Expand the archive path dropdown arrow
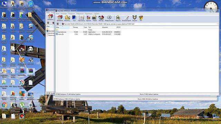 (x=218, y=24)
